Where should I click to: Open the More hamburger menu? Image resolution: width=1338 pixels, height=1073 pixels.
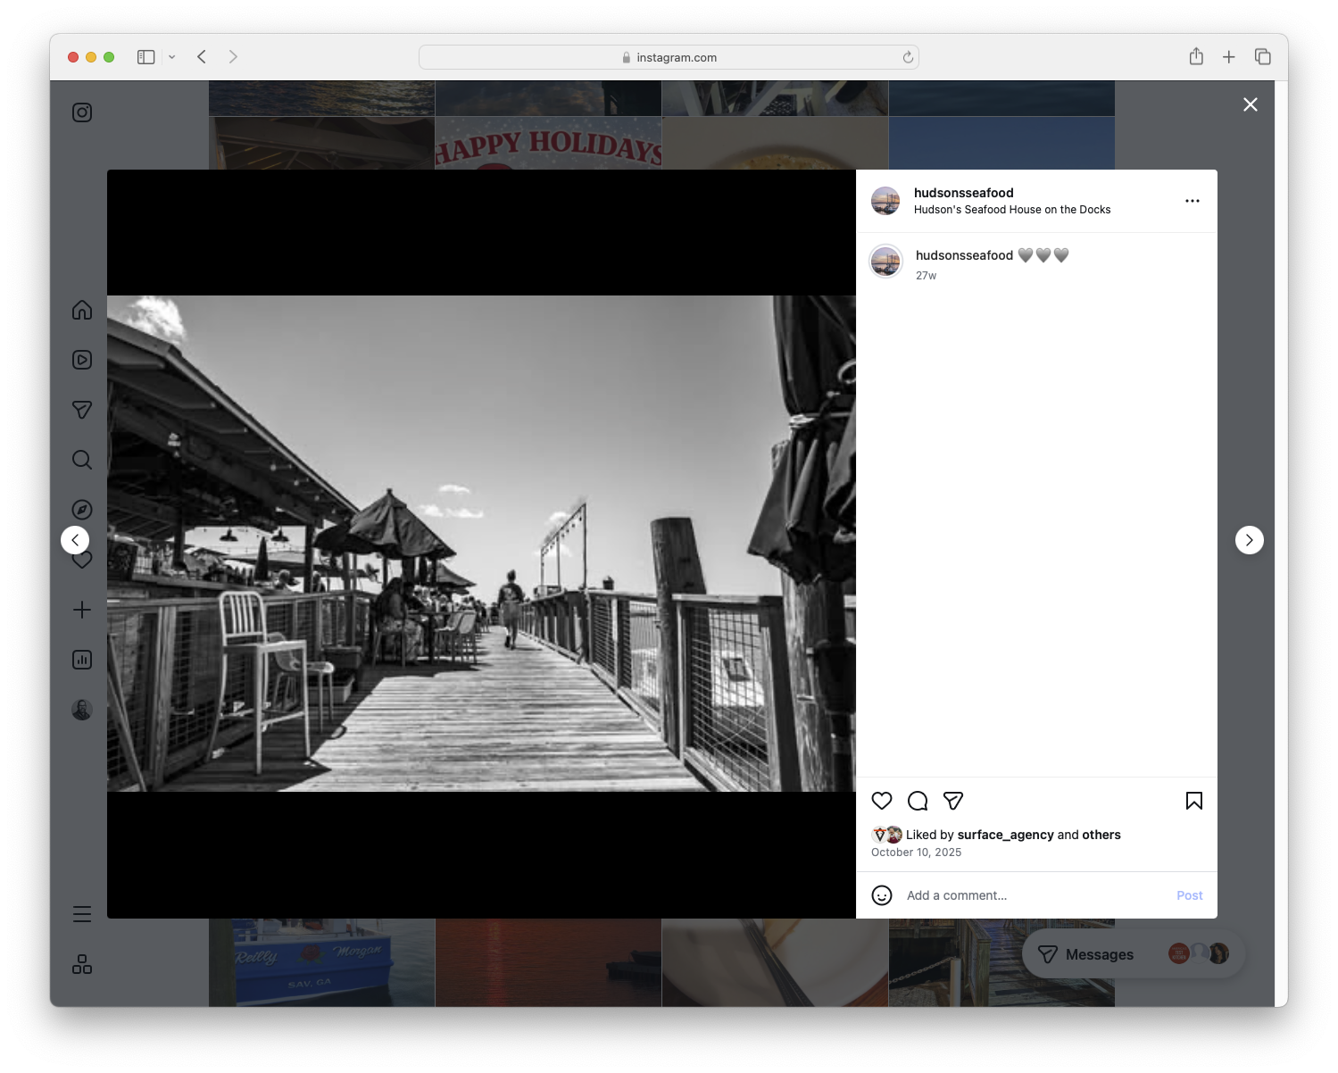click(81, 913)
